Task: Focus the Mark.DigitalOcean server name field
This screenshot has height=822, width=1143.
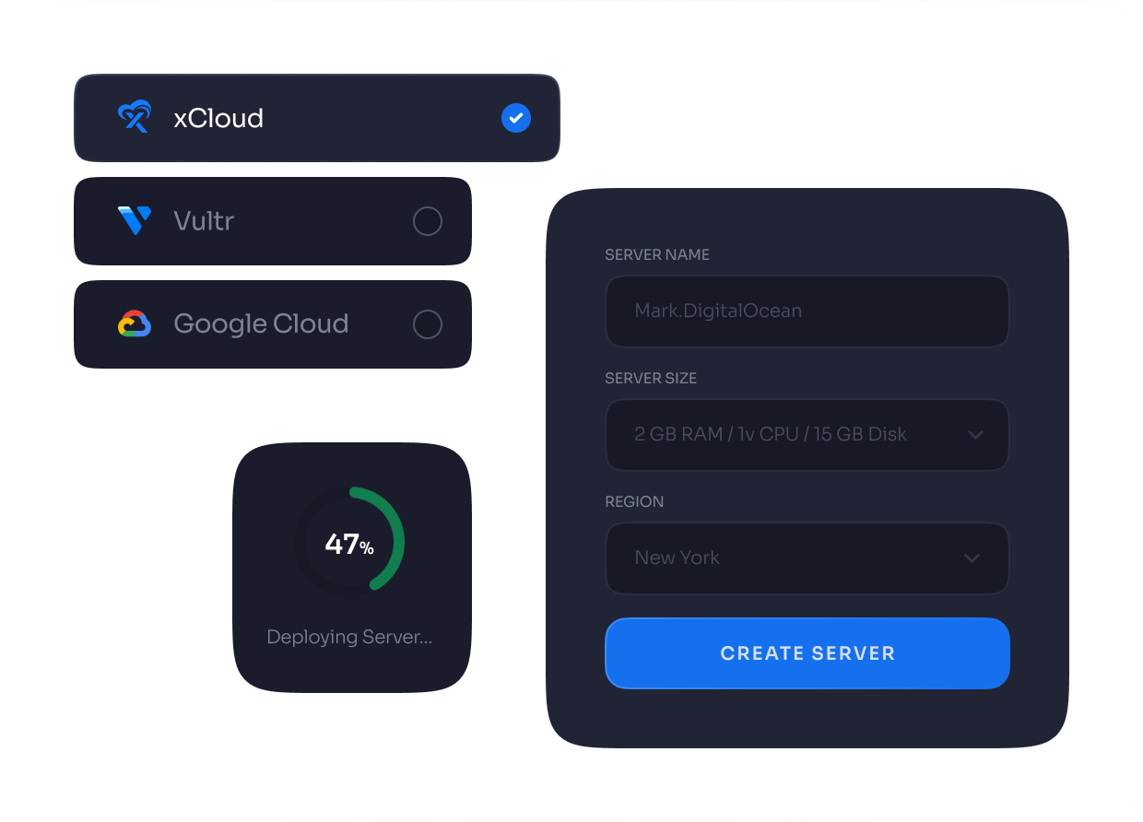Action: point(807,311)
